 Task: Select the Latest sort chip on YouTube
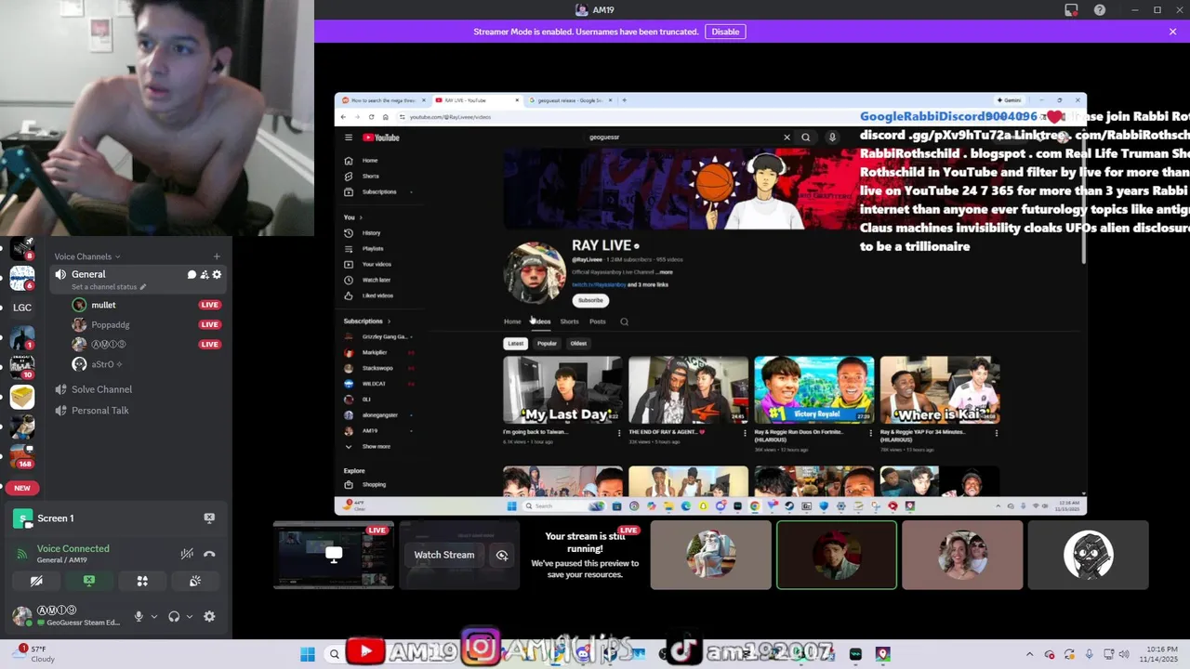point(515,343)
